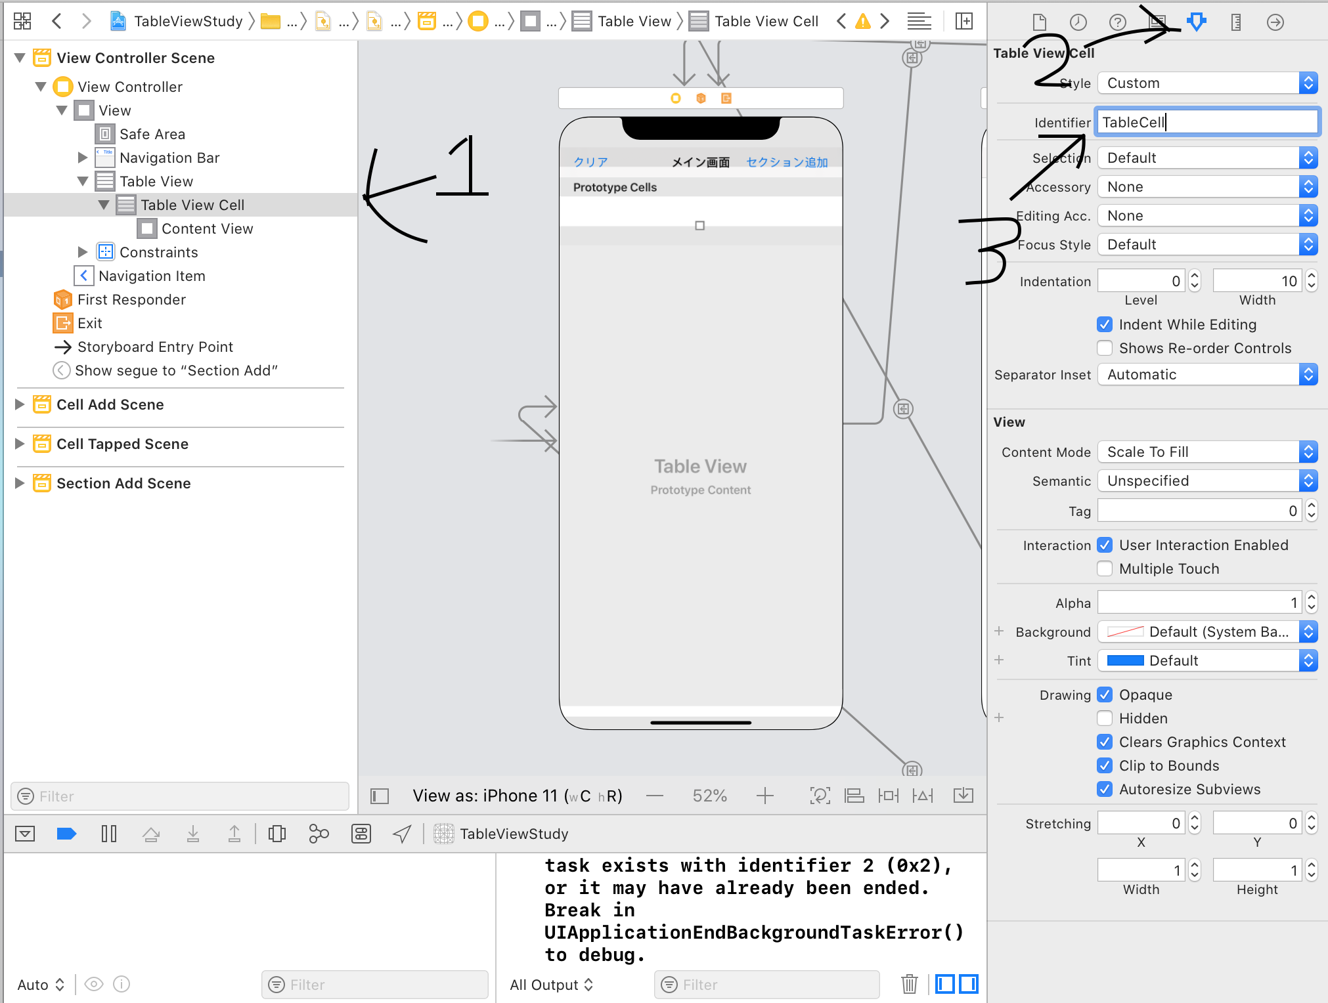Open the Size inspector tab
The image size is (1328, 1003).
point(1235,22)
